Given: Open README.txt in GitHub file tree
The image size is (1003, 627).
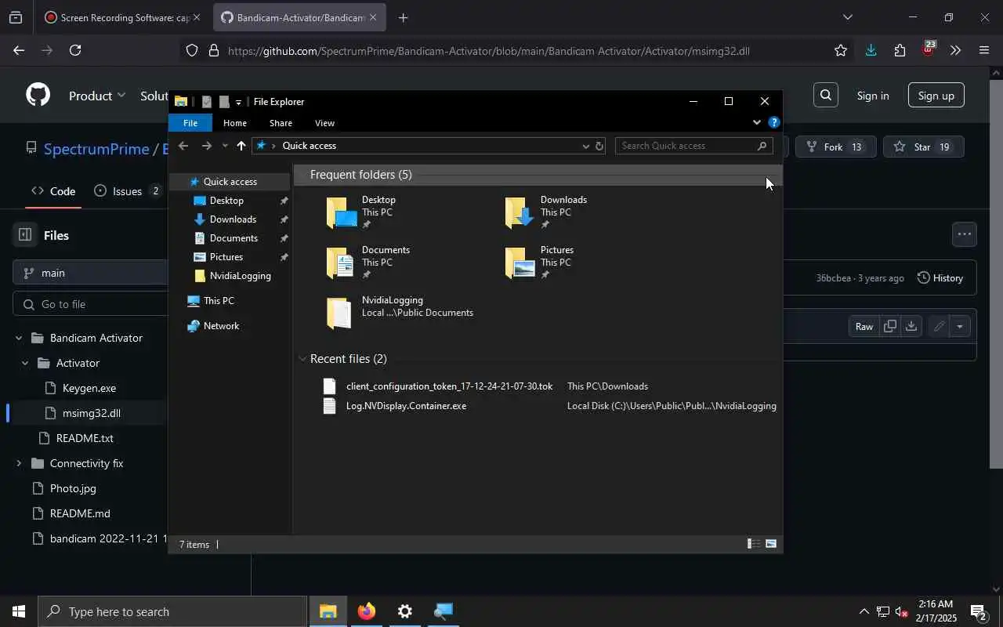Looking at the screenshot, I should (x=85, y=438).
